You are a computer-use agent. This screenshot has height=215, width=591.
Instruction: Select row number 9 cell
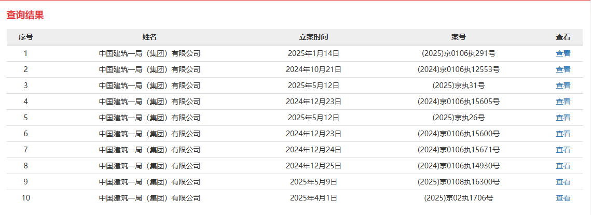(x=25, y=182)
